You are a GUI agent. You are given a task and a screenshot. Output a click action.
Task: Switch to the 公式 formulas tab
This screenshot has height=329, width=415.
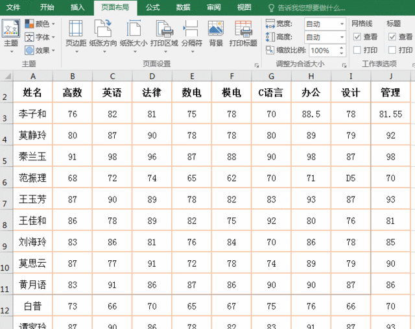click(152, 8)
